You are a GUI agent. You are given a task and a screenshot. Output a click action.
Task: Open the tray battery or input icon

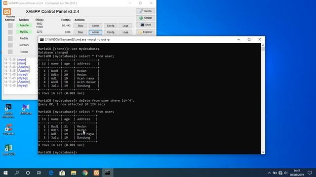coord(275,173)
